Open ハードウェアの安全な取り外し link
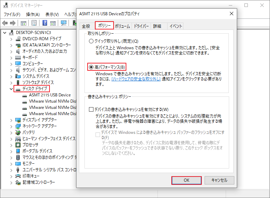The height and width of the screenshot is (198, 270). pyautogui.click(x=136, y=79)
